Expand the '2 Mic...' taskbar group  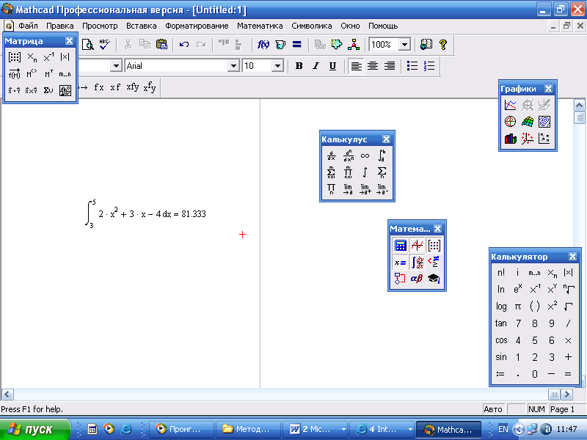[x=343, y=429]
